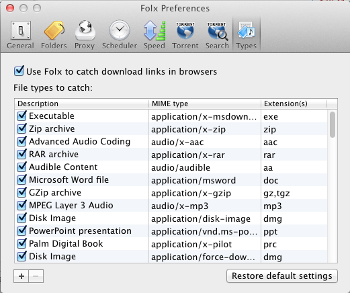Click the gz,tgz extension cell
The height and width of the screenshot is (293, 350).
click(x=294, y=193)
